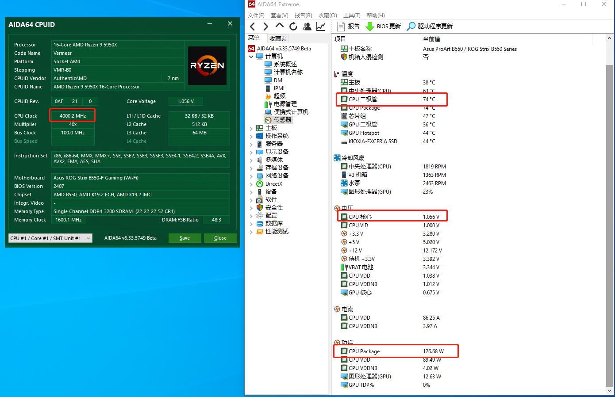
Task: Go forward with the right arrow toolbar icon
Action: (265, 27)
